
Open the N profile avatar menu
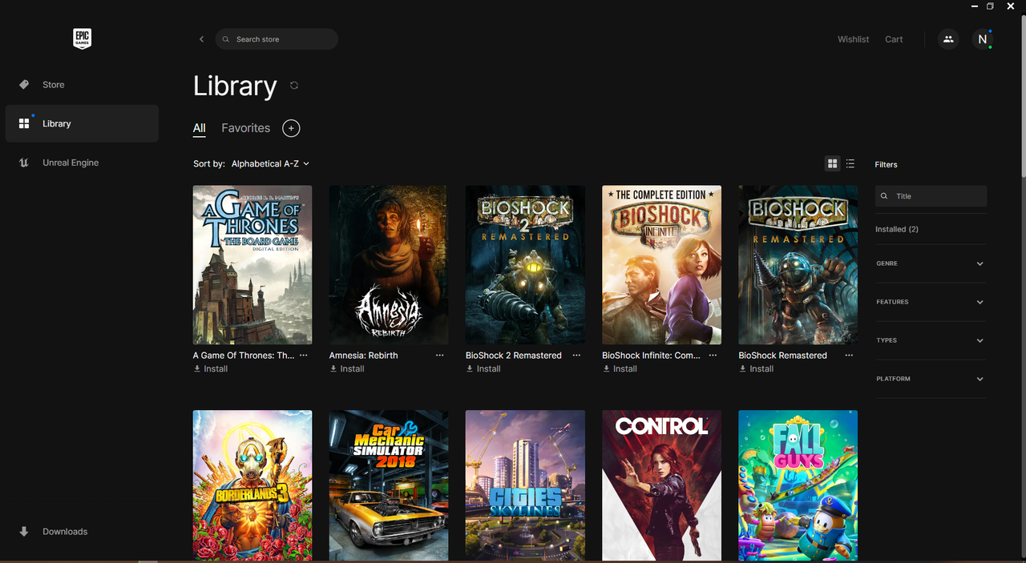(983, 39)
